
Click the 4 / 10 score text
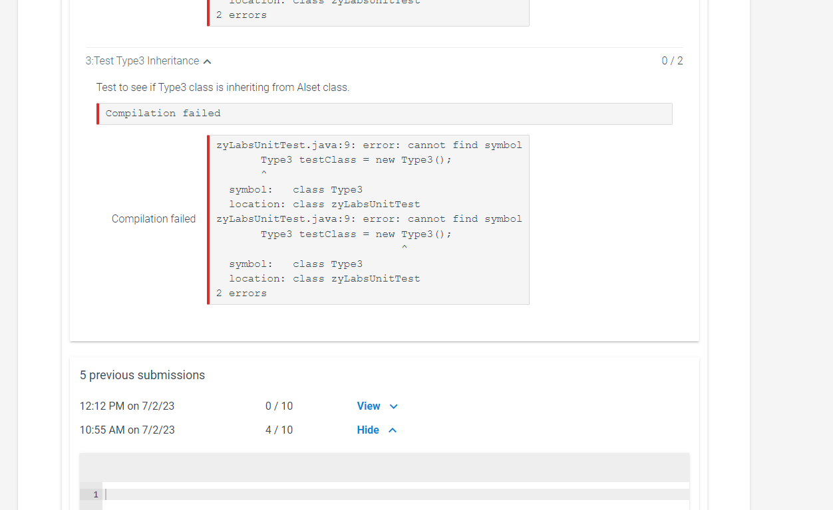[279, 430]
